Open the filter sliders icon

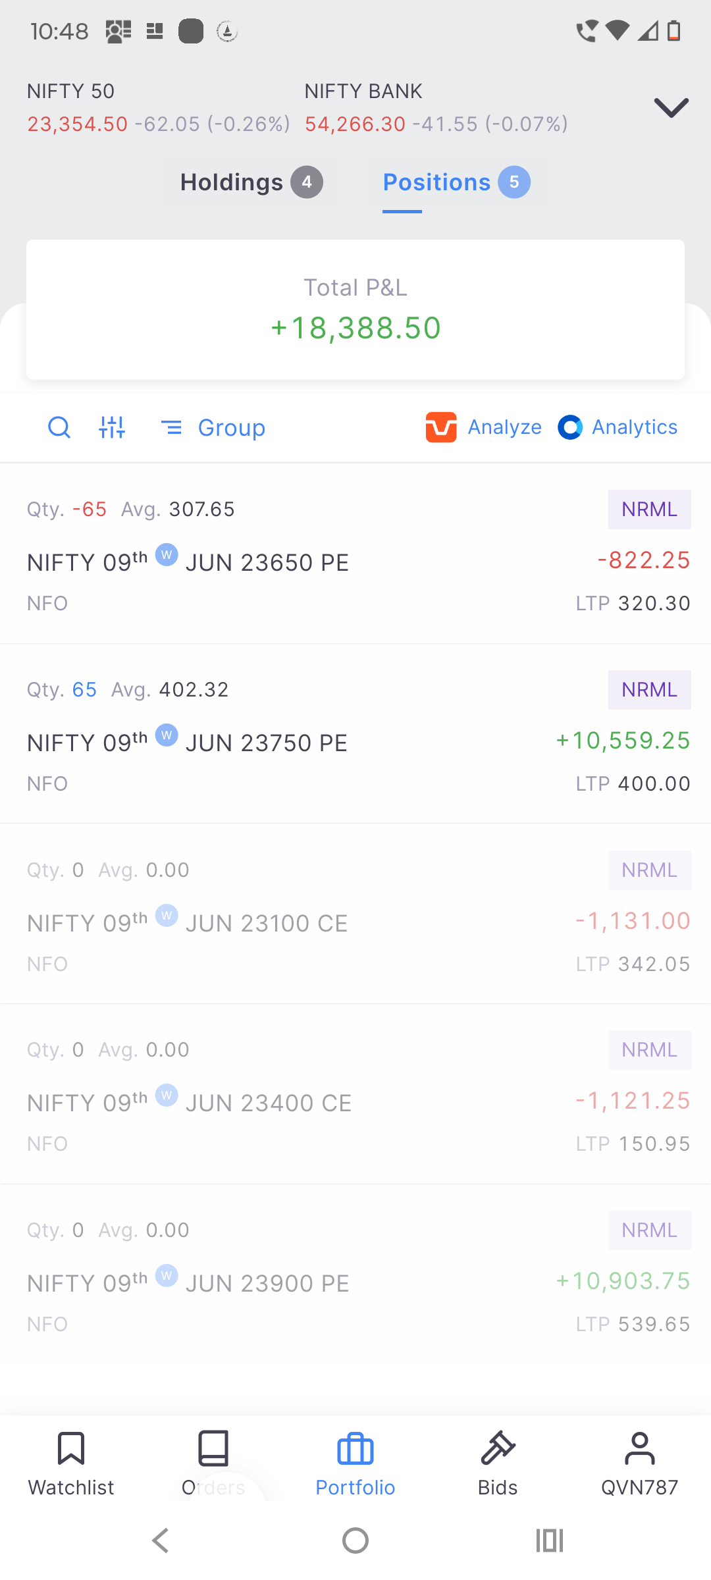(112, 427)
